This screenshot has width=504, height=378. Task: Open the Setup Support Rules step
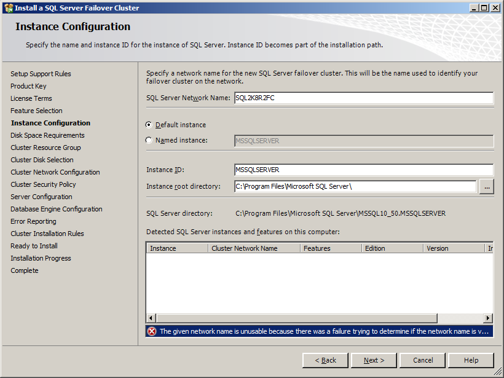[41, 74]
